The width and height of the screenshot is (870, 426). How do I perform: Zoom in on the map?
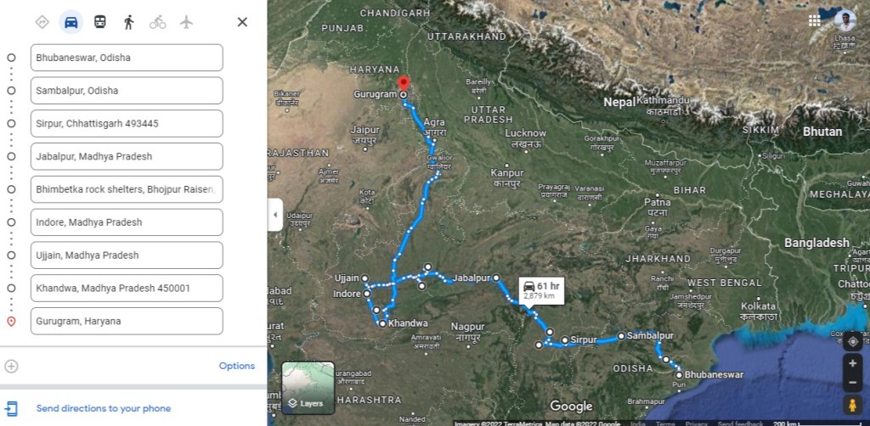pos(853,363)
